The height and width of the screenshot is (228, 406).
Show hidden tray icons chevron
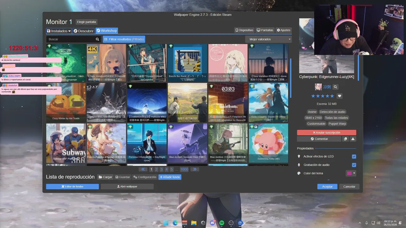pos(360,223)
